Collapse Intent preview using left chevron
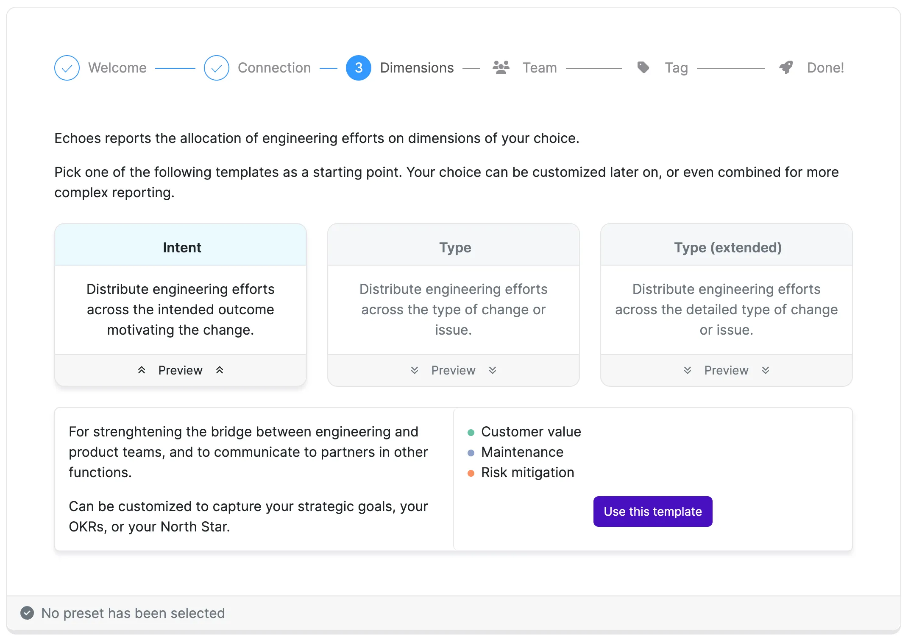Image resolution: width=908 pixels, height=643 pixels. click(142, 370)
